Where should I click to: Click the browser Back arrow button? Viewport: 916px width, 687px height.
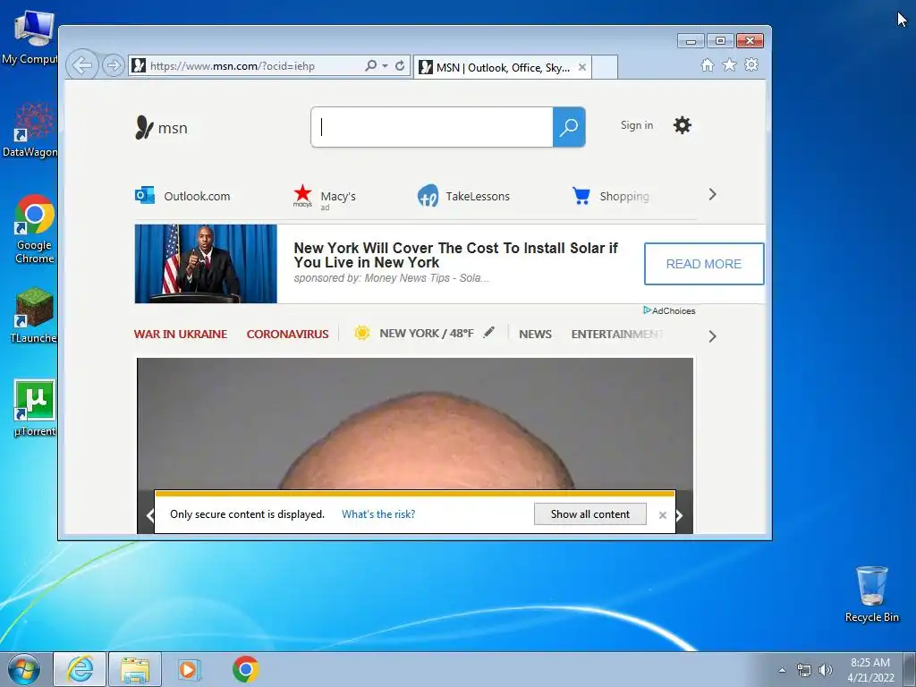(81, 64)
